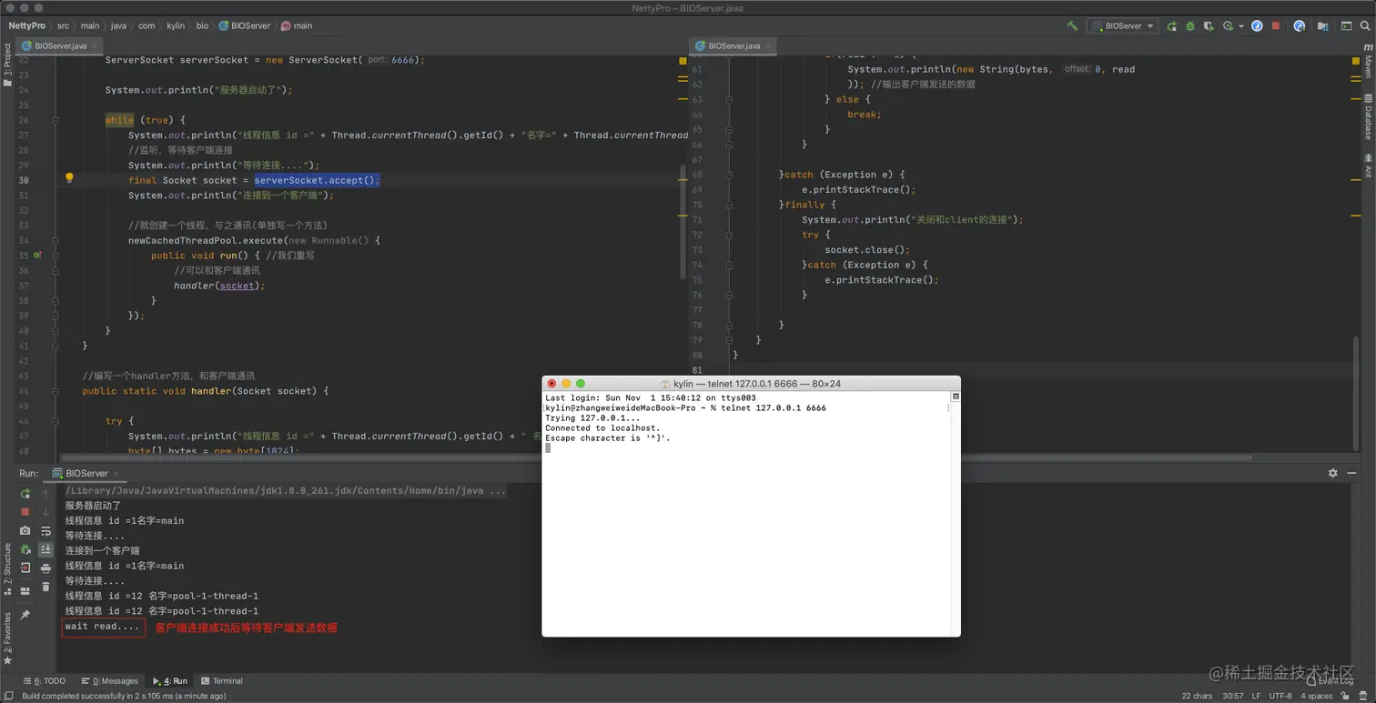1376x703 pixels.
Task: Open the Structure tool window
Action: coord(6,567)
